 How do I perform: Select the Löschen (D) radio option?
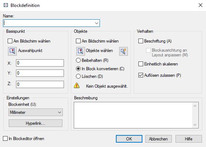[x=78, y=76]
